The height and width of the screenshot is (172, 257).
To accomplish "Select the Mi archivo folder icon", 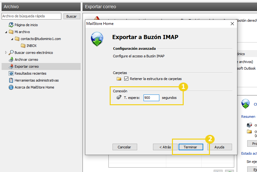I will (x=11, y=32).
